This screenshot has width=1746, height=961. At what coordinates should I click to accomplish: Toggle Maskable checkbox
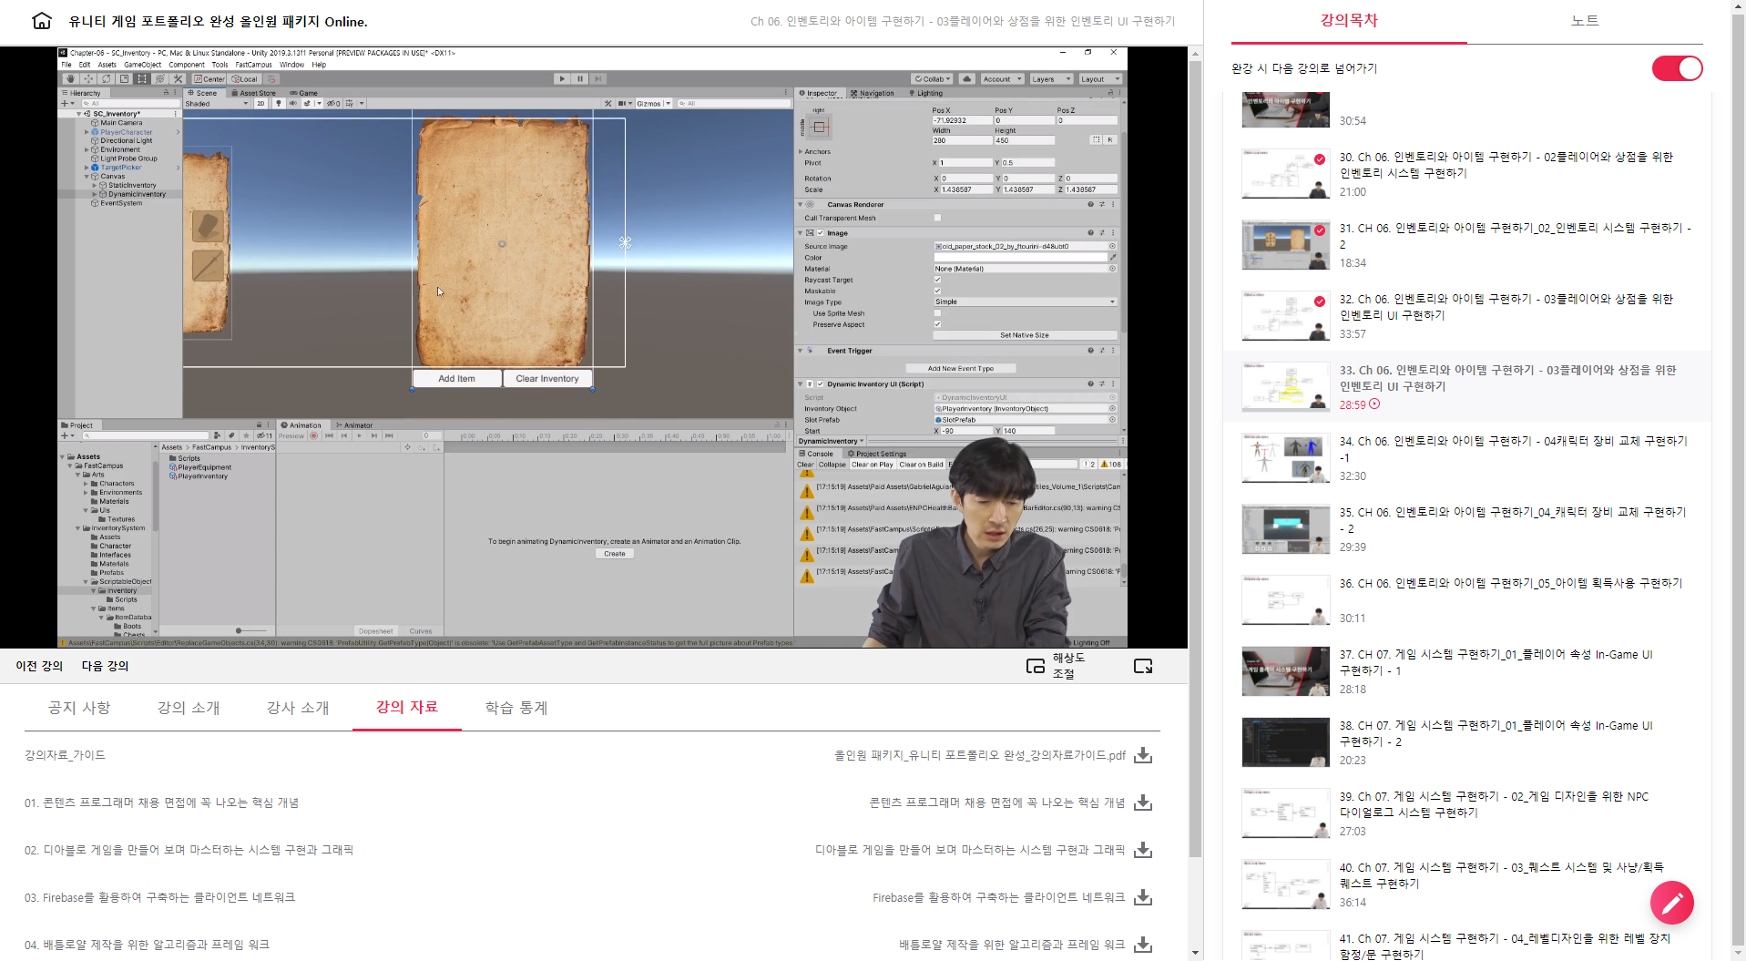tap(937, 291)
